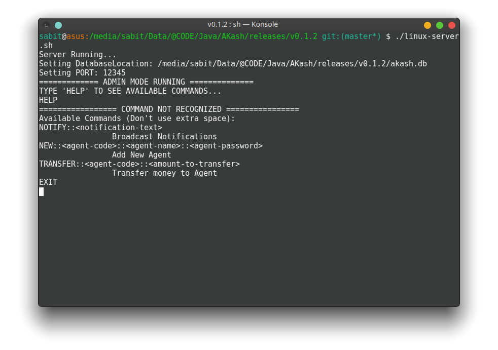Click the 'sabit@asus' prompt username

62,36
